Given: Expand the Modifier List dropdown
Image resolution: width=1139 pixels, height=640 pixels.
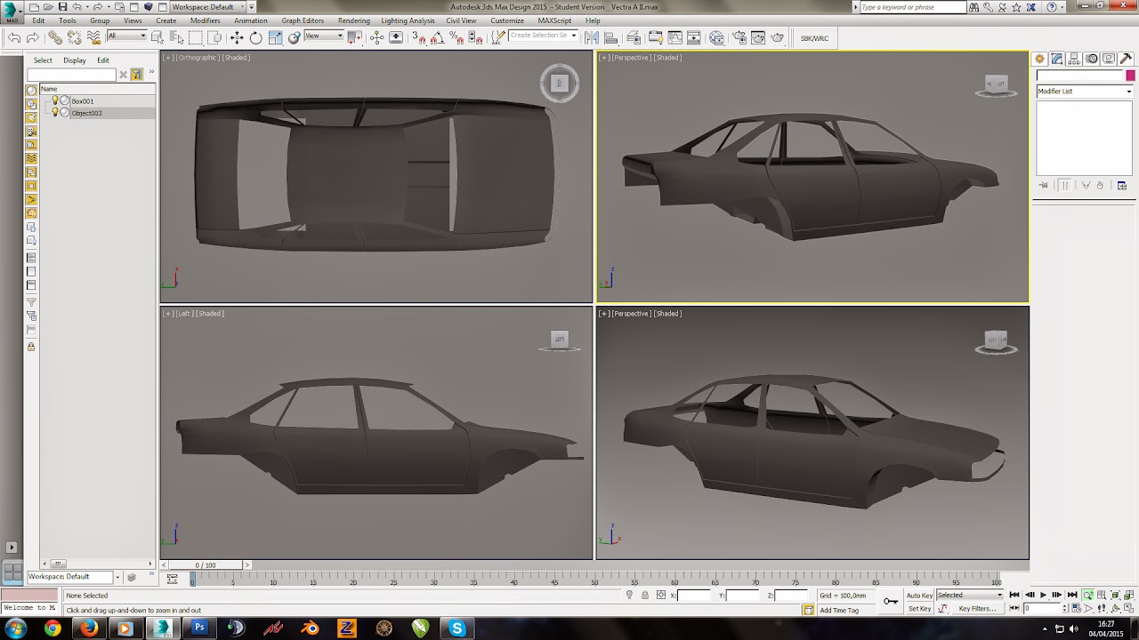Looking at the screenshot, I should pos(1084,92).
